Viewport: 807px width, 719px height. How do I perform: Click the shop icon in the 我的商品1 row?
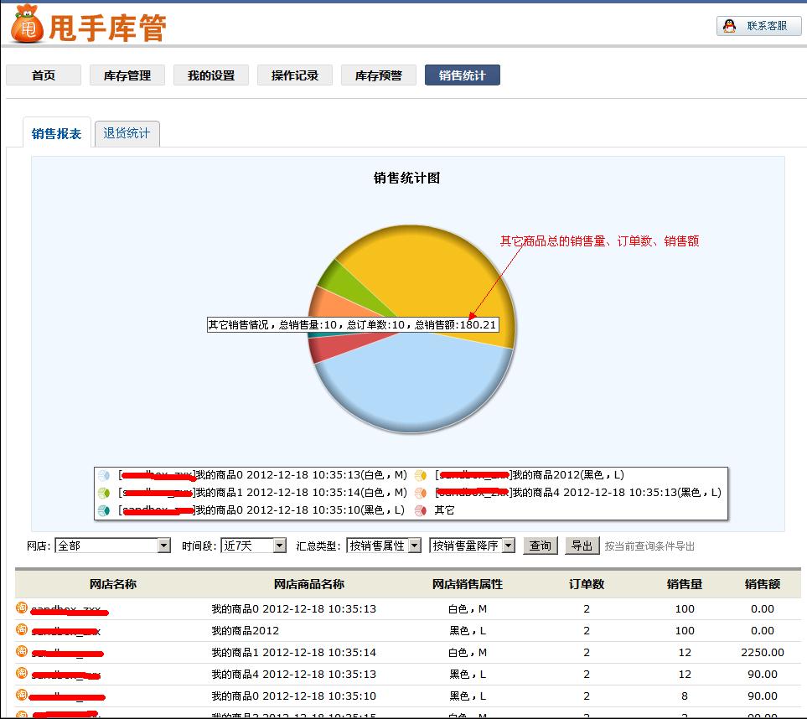click(22, 651)
